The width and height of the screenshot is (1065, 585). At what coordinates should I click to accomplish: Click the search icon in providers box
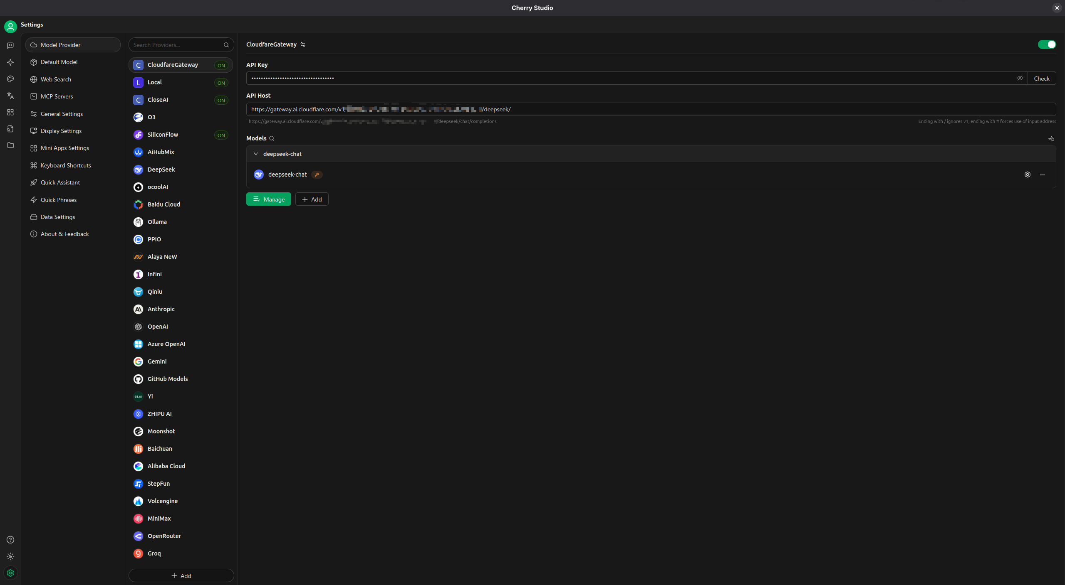pyautogui.click(x=226, y=45)
